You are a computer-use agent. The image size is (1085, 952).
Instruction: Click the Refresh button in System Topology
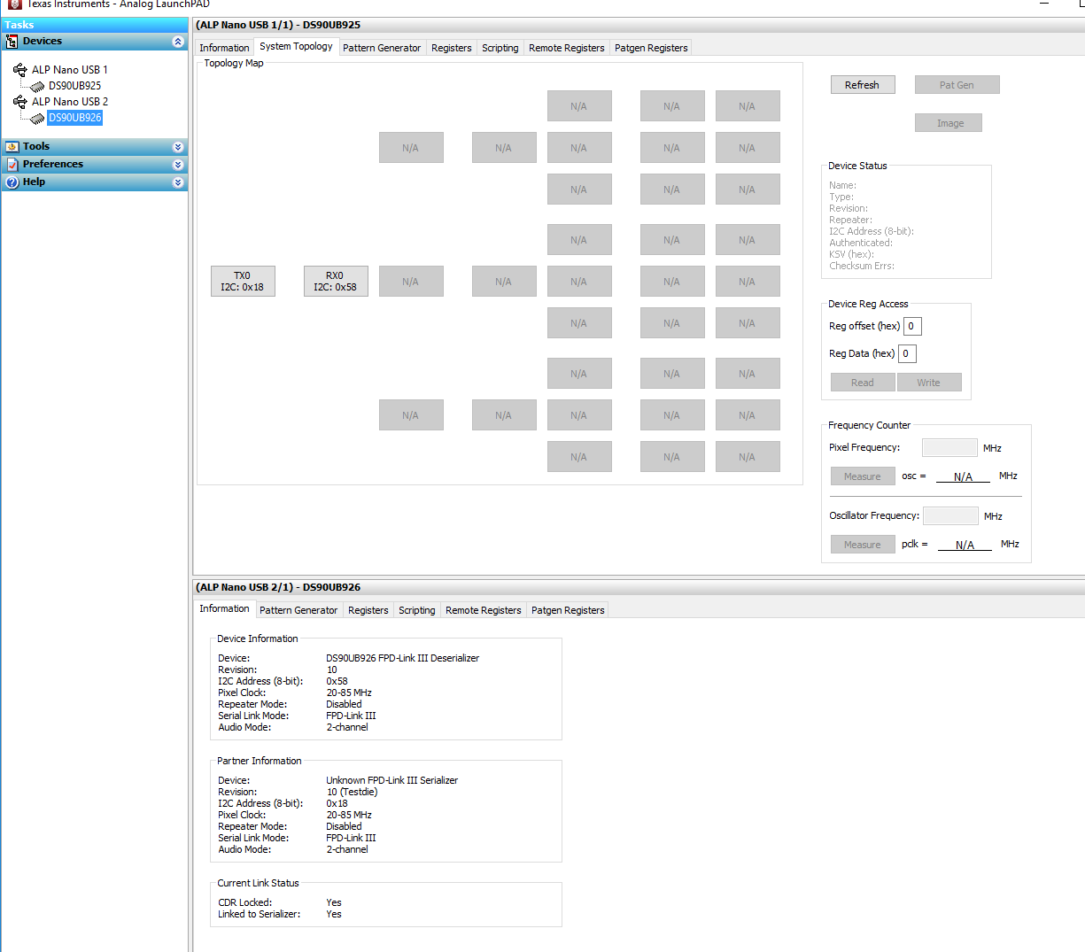[x=862, y=84]
